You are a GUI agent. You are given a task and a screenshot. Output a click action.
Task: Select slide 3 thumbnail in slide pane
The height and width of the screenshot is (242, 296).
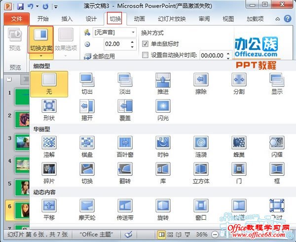[22, 142]
